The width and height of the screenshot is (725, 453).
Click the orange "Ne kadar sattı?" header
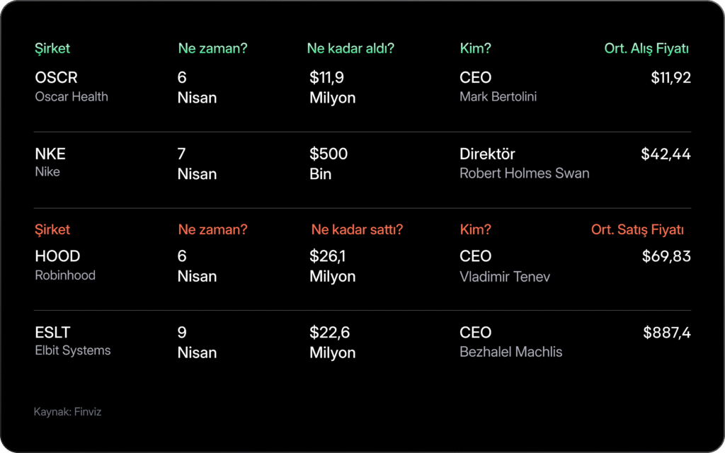357,230
